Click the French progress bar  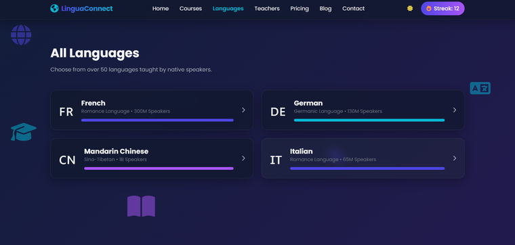(x=157, y=120)
